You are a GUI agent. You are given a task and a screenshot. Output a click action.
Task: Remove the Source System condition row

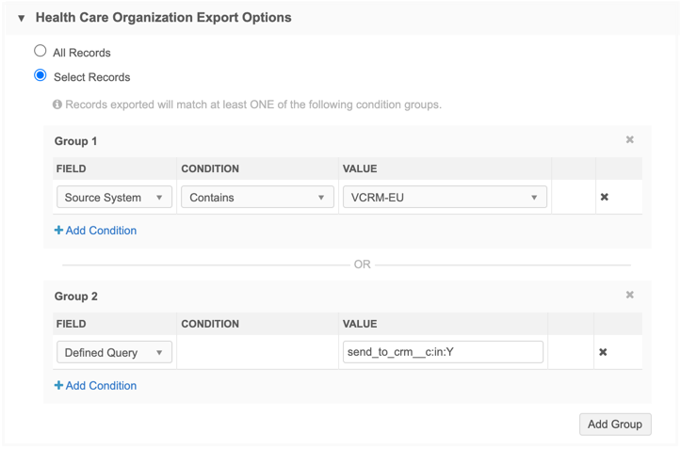pos(604,198)
